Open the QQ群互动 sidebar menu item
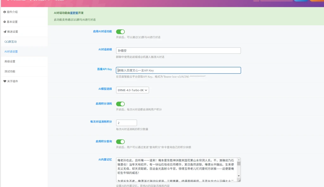The image size is (324, 187). (10, 42)
